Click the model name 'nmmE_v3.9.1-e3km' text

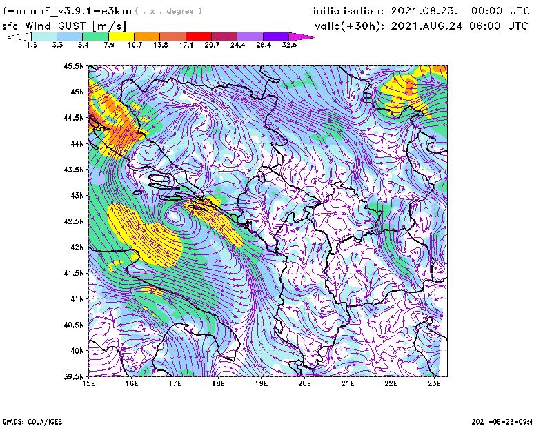click(73, 11)
